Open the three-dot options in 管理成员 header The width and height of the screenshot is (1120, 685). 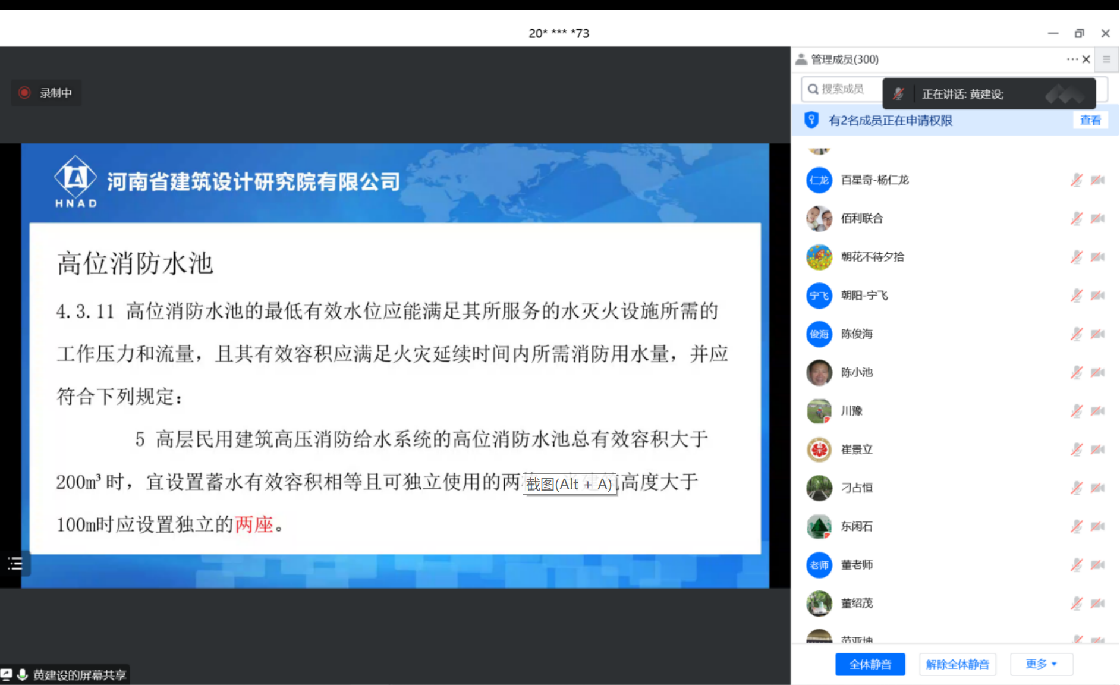[1072, 59]
